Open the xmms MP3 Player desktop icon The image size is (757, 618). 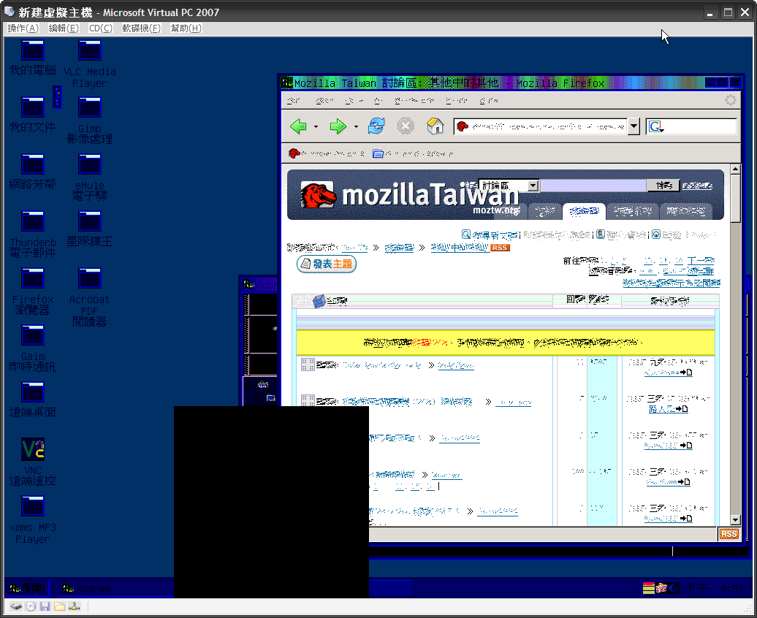[x=33, y=506]
